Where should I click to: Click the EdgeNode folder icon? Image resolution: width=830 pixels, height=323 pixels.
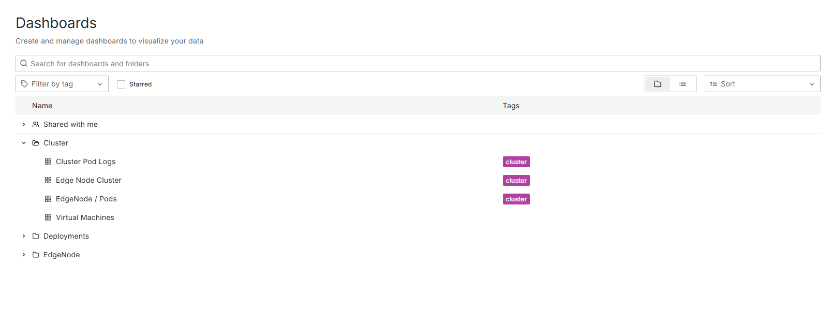click(x=36, y=255)
